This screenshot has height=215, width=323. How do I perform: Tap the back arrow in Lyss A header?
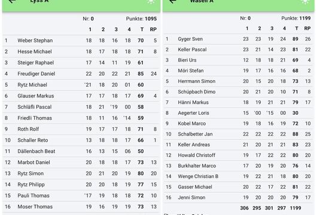(x=13, y=1)
